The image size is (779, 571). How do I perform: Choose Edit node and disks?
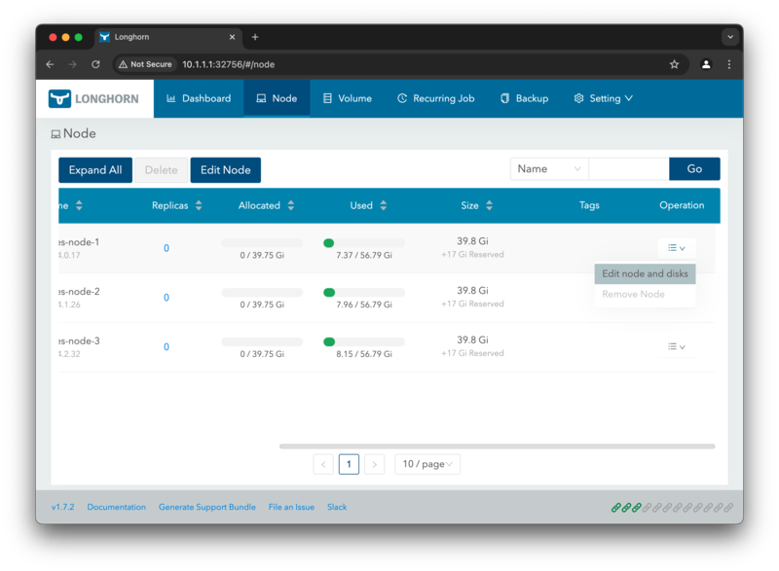(x=645, y=274)
